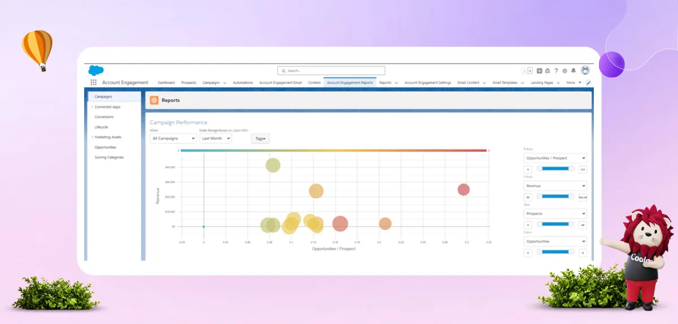The width and height of the screenshot is (678, 324).
Task: Click the orange Reports header icon
Action: [x=154, y=100]
